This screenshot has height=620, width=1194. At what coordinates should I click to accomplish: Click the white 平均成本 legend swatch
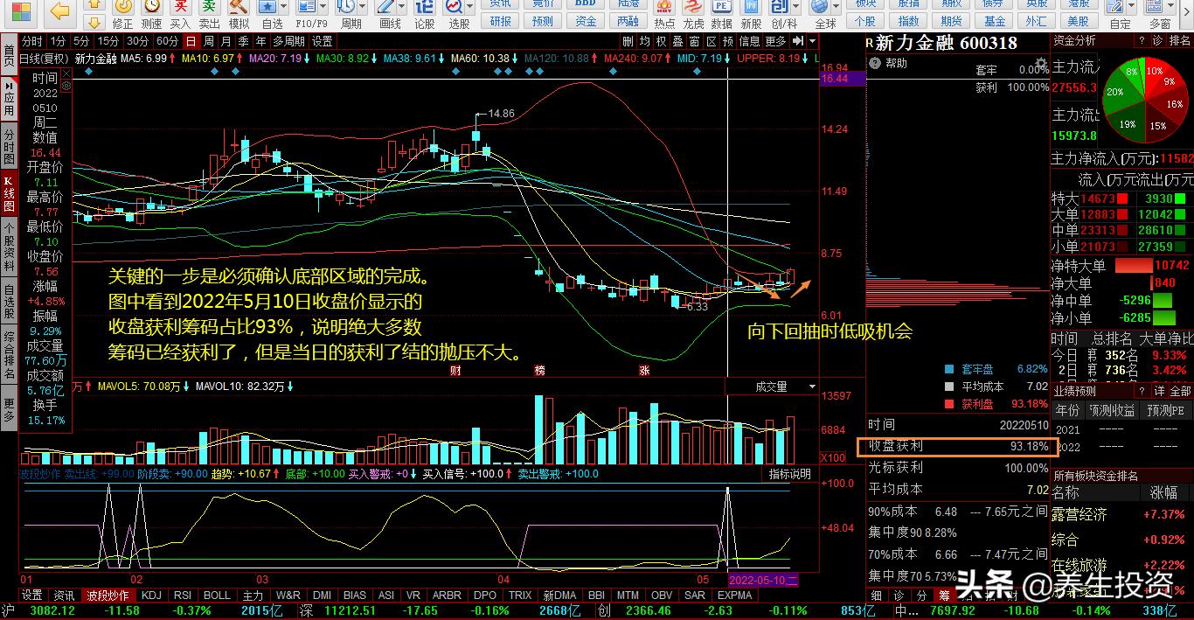949,387
